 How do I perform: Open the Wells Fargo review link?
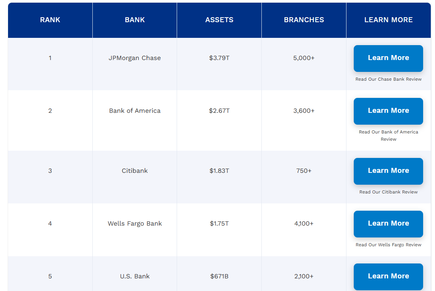point(388,244)
